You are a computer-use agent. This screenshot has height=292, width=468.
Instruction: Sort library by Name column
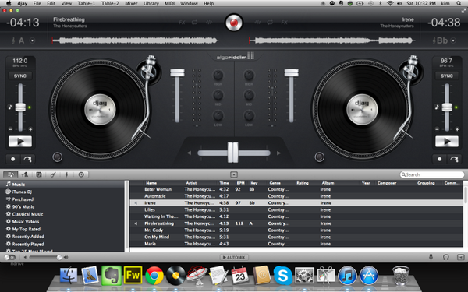pyautogui.click(x=151, y=183)
